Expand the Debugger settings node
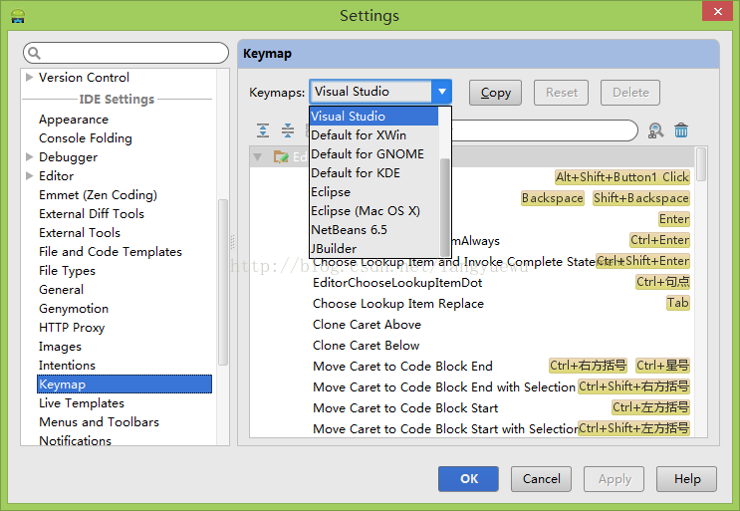740x511 pixels. click(29, 157)
